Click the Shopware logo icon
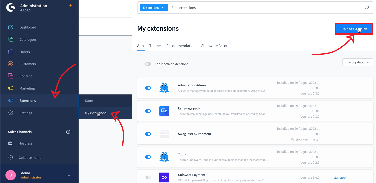The image size is (376, 183). coord(11,8)
